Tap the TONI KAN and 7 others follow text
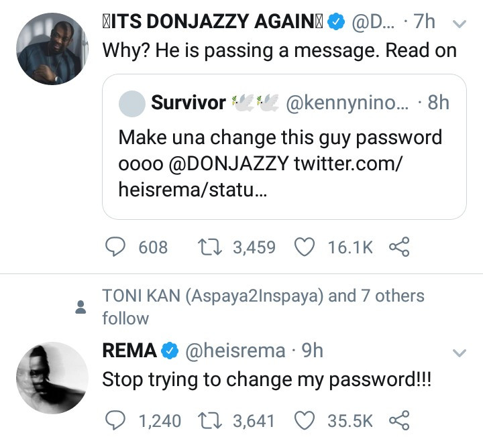483x437 pixels. (263, 306)
